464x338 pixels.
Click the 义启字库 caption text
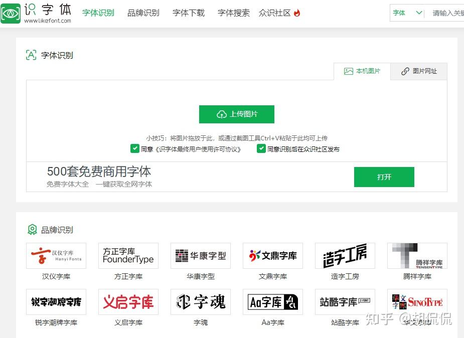point(128,322)
